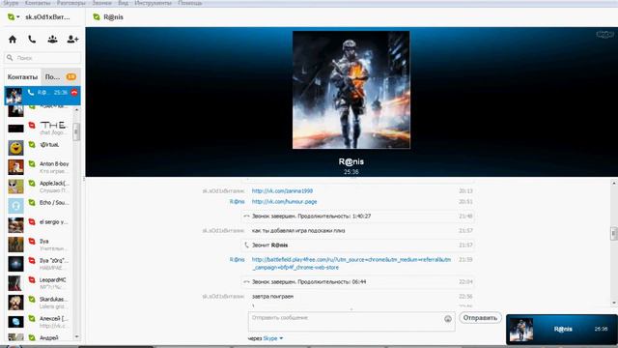This screenshot has width=618, height=348.
Task: Click the 'Звонит R@nis' call entry
Action: coord(357,245)
